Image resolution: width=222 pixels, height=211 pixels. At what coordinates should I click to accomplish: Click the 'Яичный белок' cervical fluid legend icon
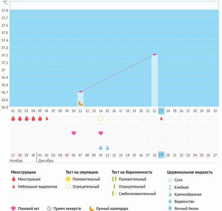pyautogui.click(x=171, y=209)
